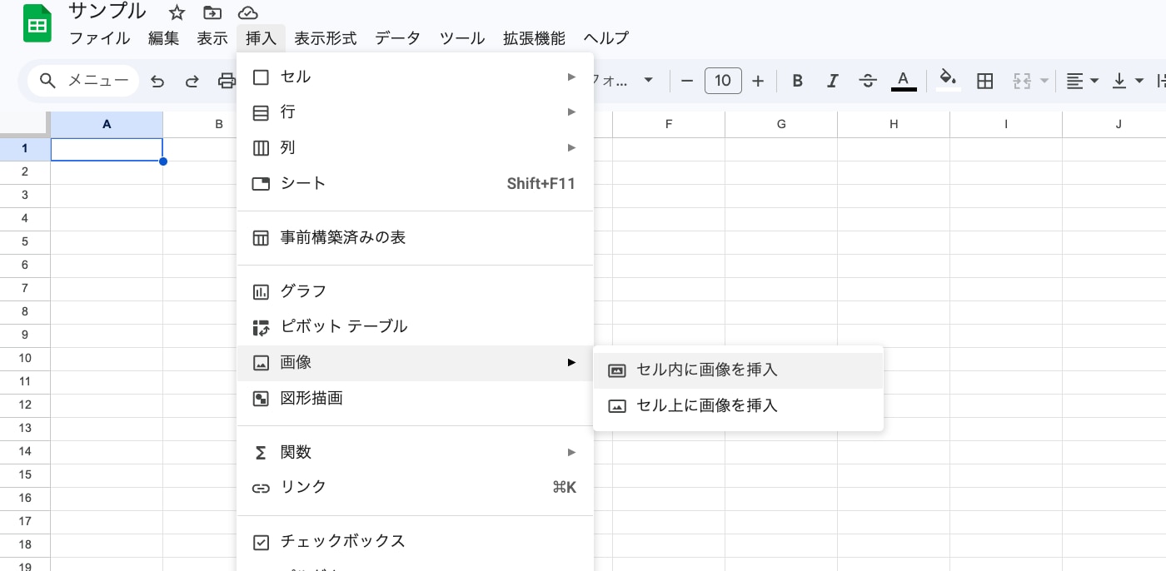Image resolution: width=1166 pixels, height=571 pixels.
Task: Toggle strikethrough formatting in the toolbar
Action: pos(867,80)
